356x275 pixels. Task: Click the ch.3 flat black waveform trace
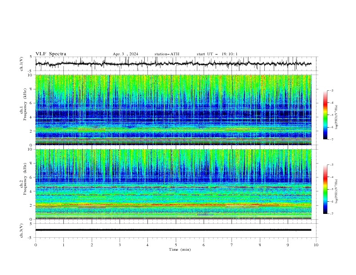pos(173,230)
